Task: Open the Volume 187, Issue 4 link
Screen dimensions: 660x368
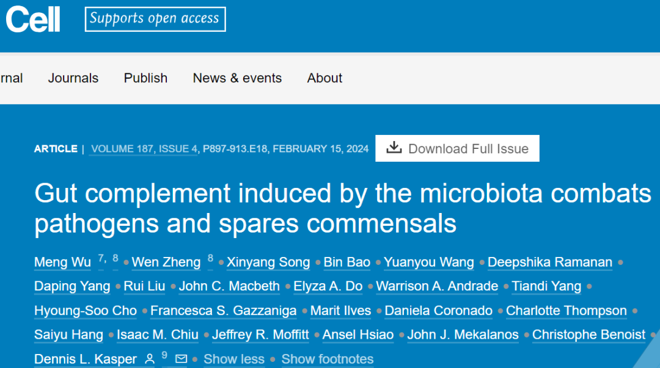Action: (x=144, y=149)
